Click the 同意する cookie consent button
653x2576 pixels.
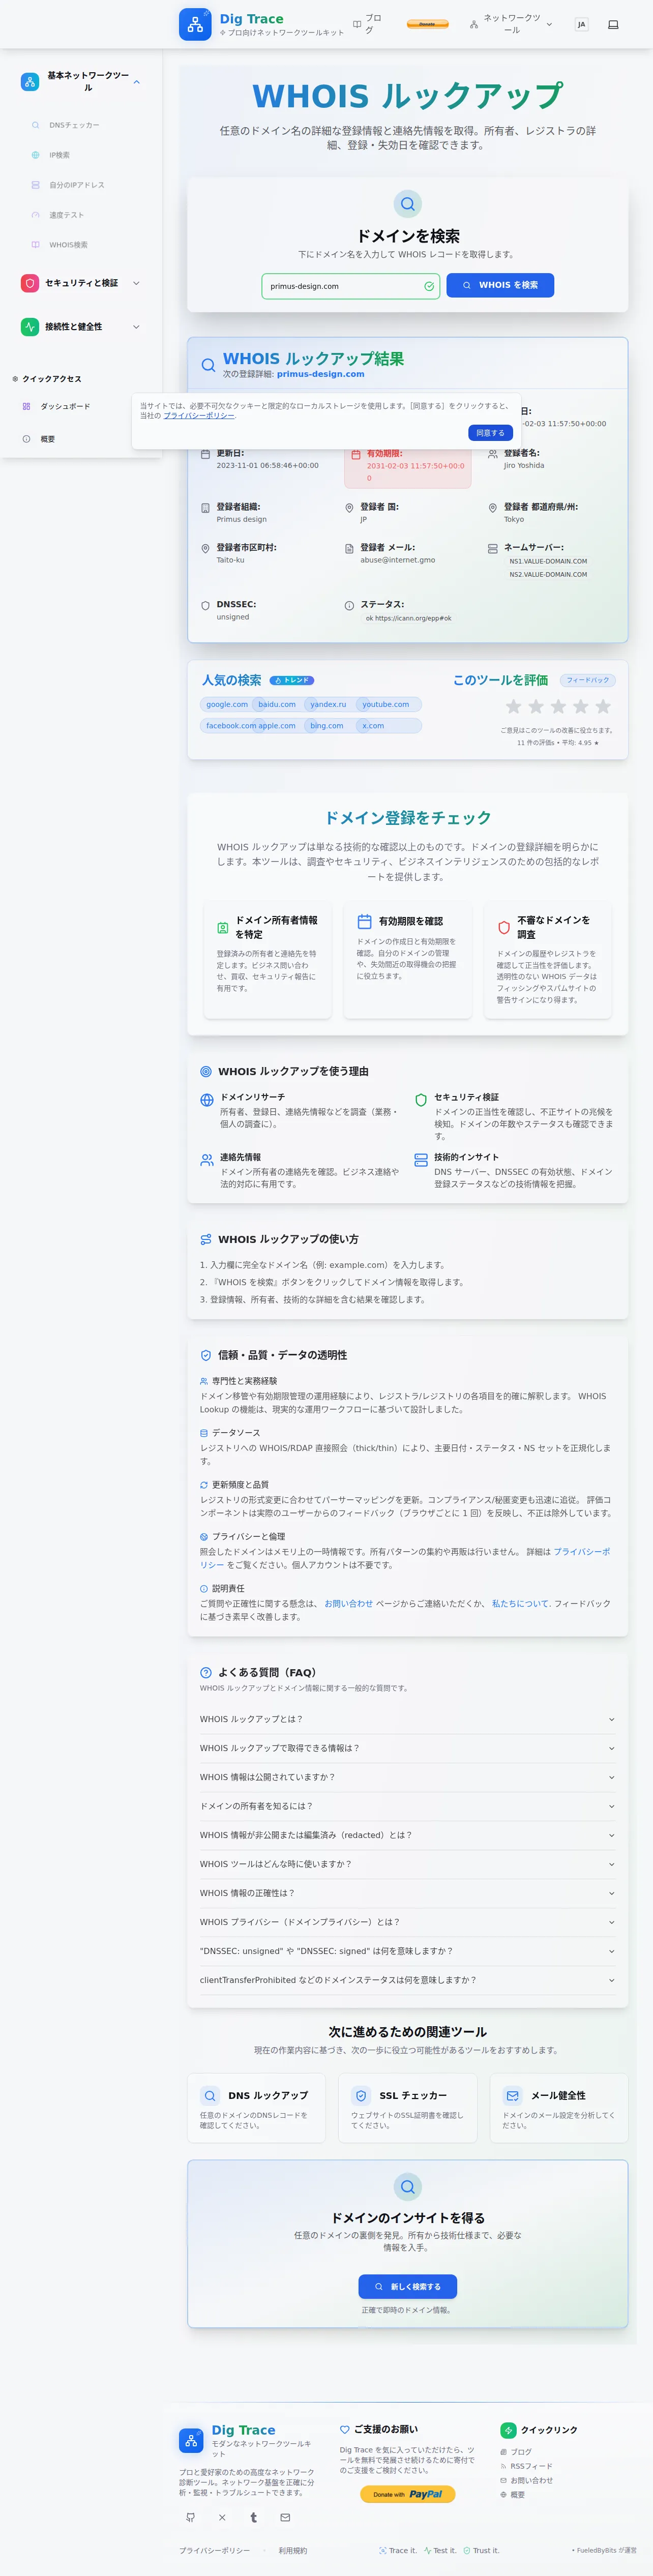pyautogui.click(x=490, y=433)
